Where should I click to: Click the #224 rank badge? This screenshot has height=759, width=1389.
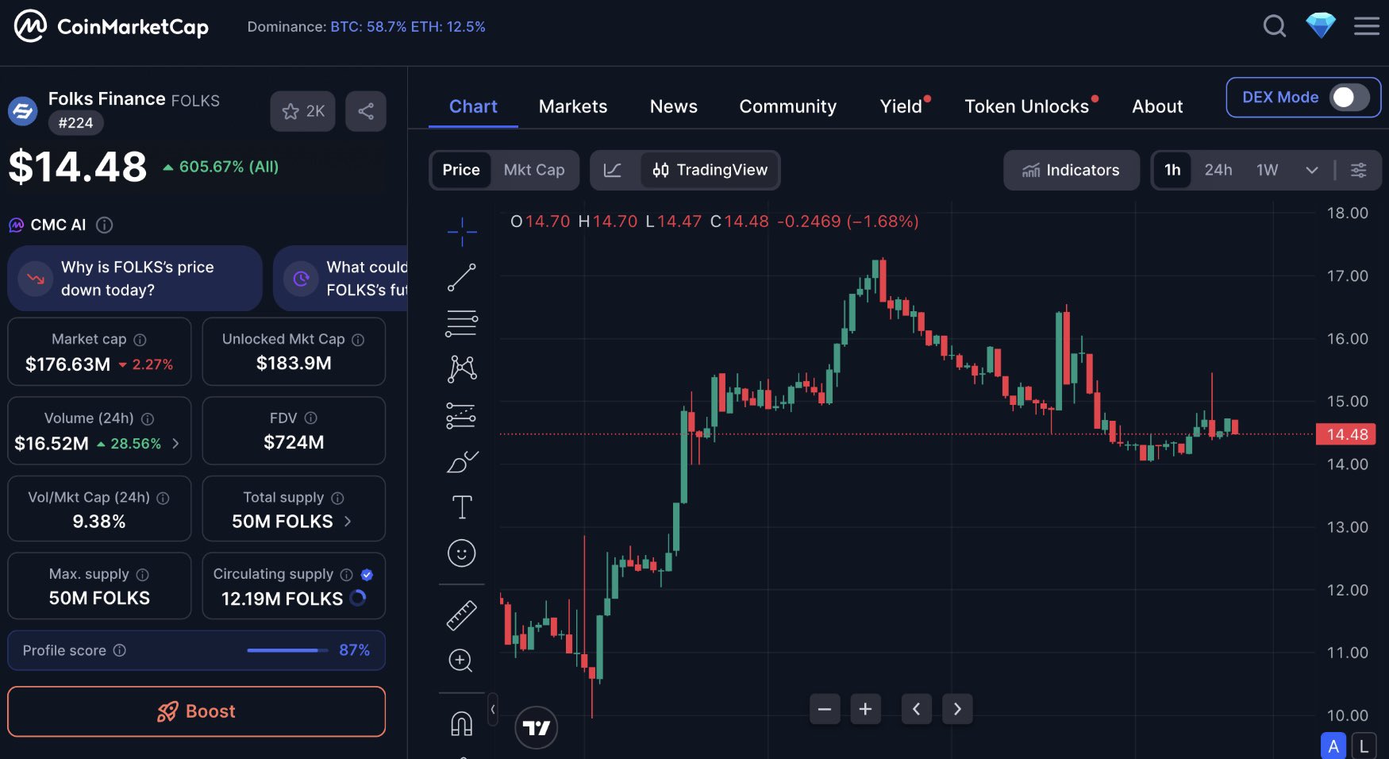coord(75,123)
